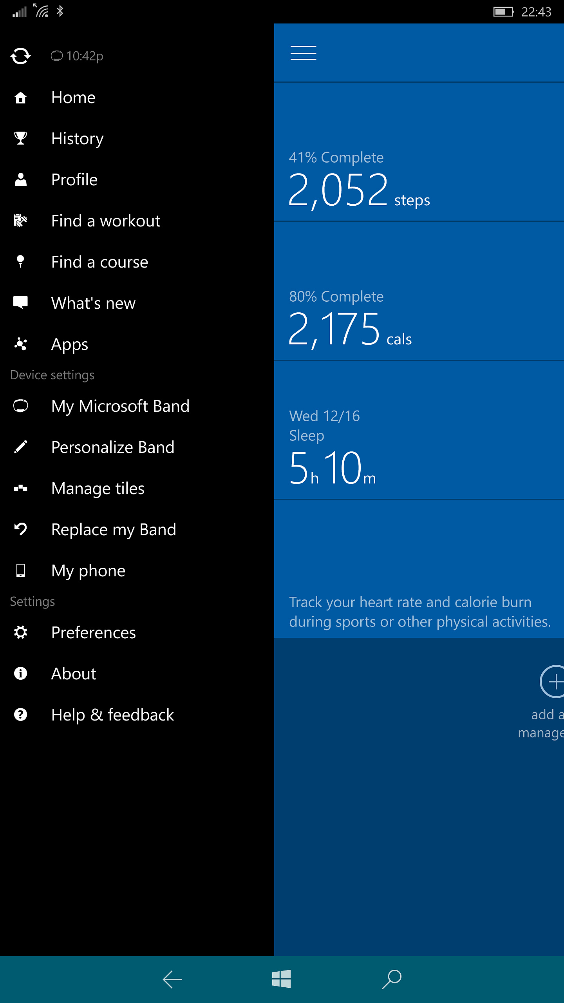Tap the sync refresh icon

[20, 56]
